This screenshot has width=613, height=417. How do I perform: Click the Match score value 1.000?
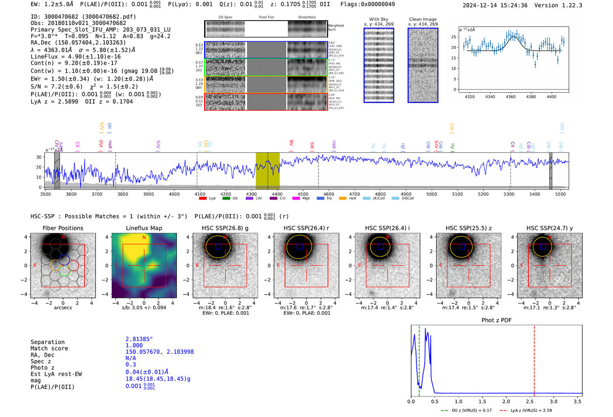[134, 345]
